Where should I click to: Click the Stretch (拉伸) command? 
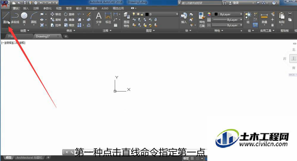[56, 25]
